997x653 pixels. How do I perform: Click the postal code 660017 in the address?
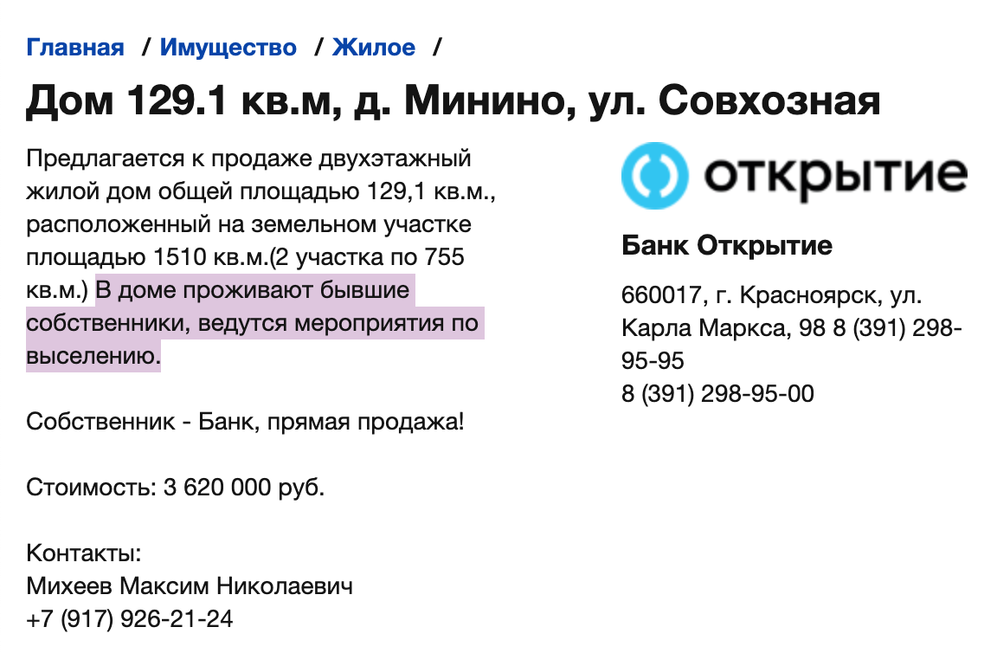[x=660, y=295]
